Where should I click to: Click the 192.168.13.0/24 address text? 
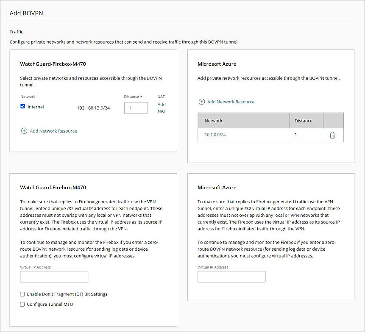click(x=94, y=108)
